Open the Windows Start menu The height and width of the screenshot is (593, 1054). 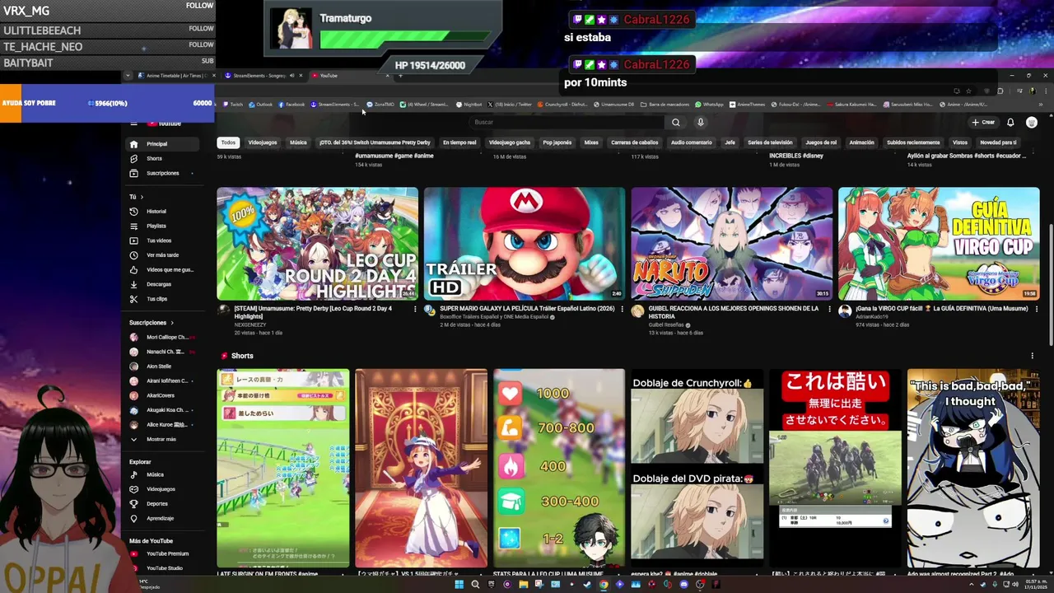[x=459, y=585]
